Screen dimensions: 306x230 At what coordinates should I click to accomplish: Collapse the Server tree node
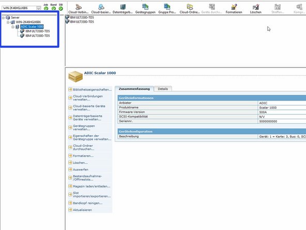3,18
